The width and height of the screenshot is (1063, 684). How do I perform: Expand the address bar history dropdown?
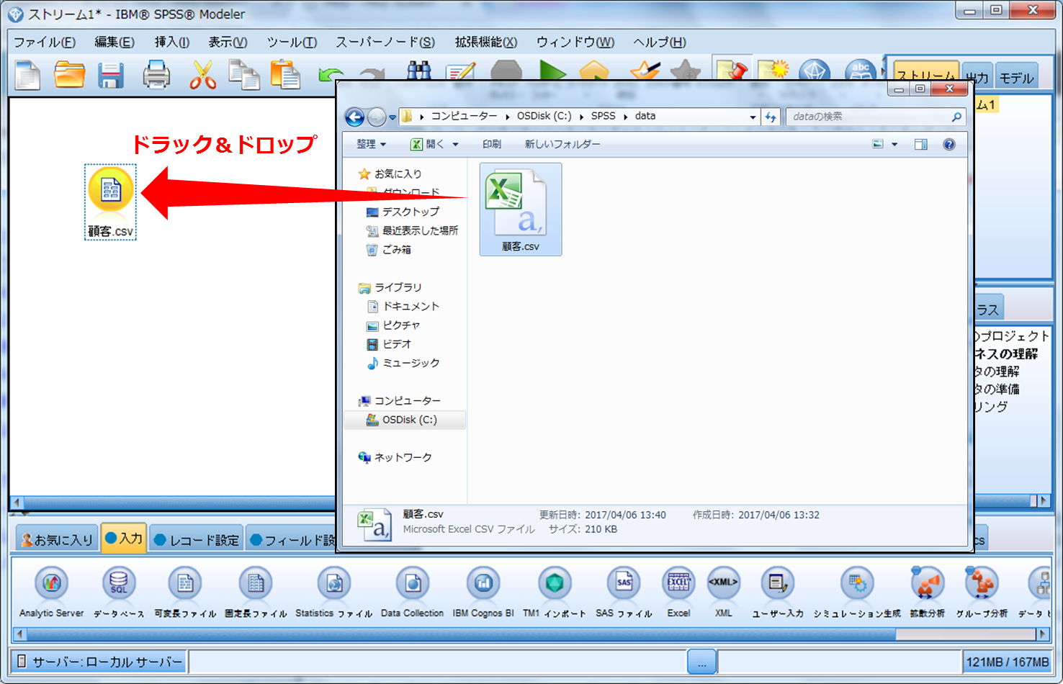pyautogui.click(x=753, y=117)
